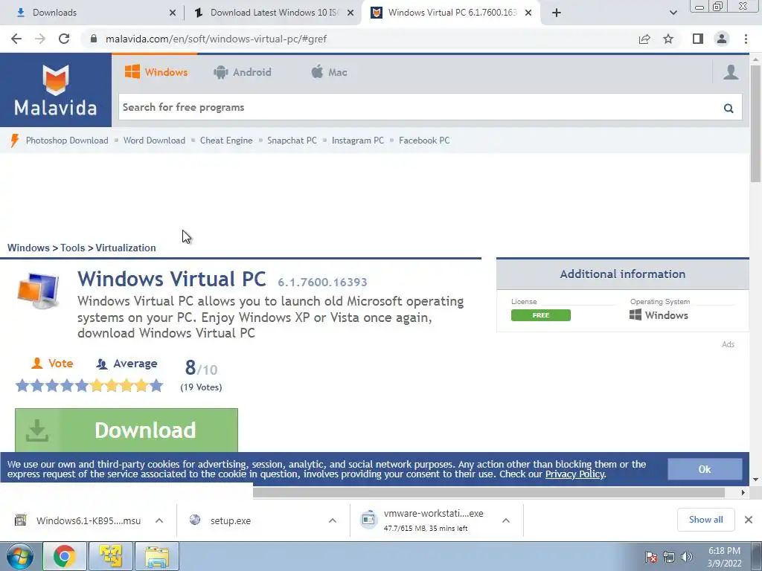Click the Chrome taskbar icon
The width and height of the screenshot is (762, 571).
tap(65, 556)
